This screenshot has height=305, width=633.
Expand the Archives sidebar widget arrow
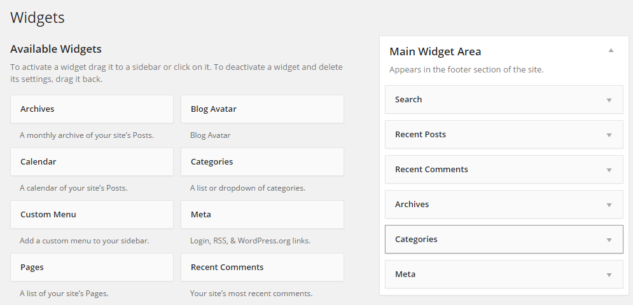[x=609, y=205]
